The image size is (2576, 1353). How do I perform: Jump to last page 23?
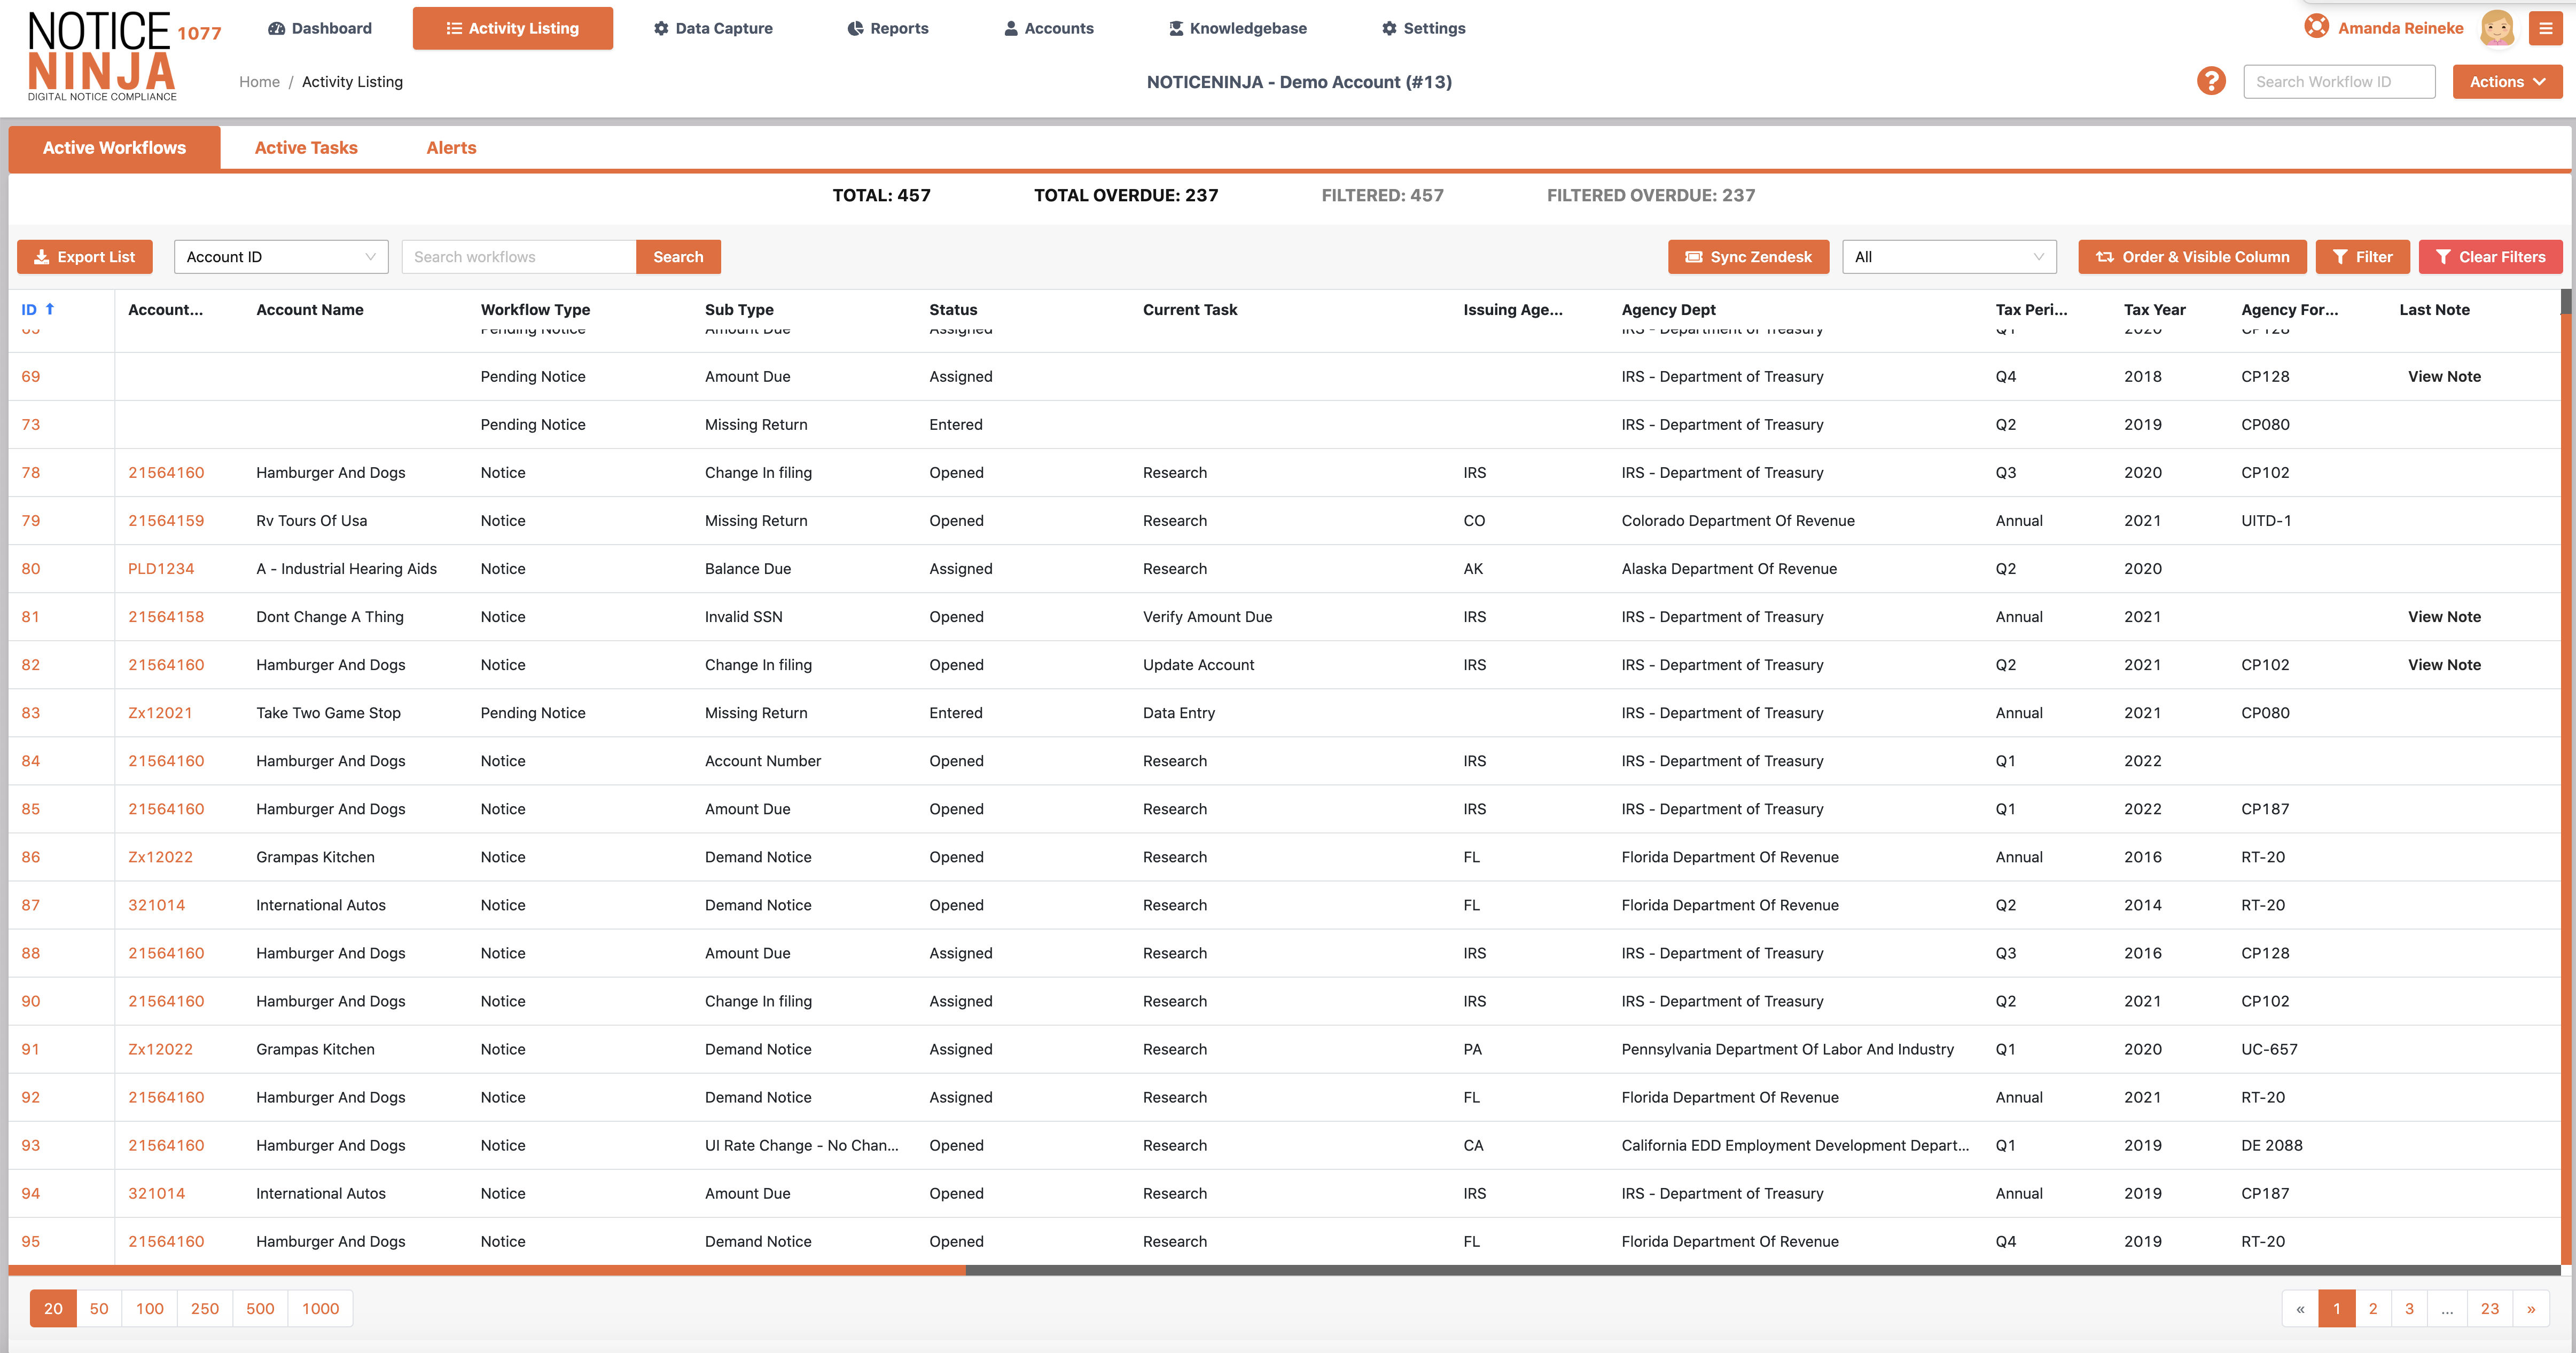[x=2490, y=1308]
